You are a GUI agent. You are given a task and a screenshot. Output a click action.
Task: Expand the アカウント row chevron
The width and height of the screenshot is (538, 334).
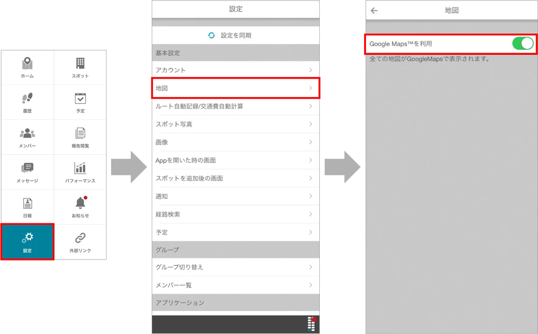tap(310, 70)
